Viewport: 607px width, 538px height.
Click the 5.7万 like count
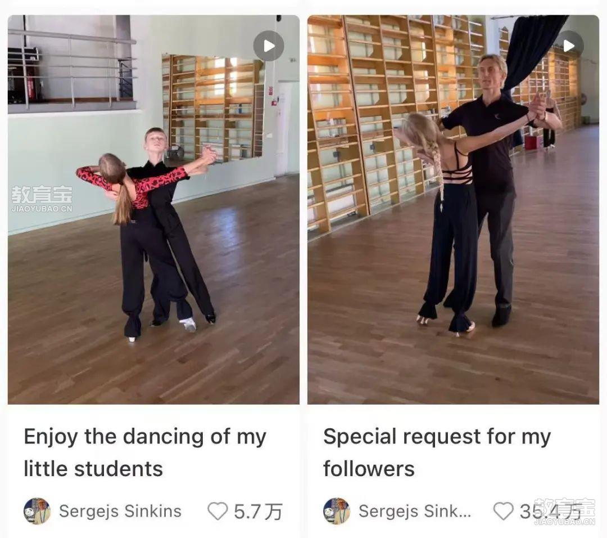258,511
